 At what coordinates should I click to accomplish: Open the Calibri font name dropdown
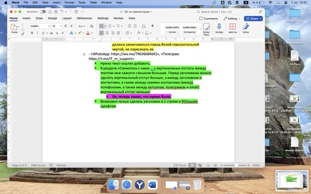click(40, 26)
